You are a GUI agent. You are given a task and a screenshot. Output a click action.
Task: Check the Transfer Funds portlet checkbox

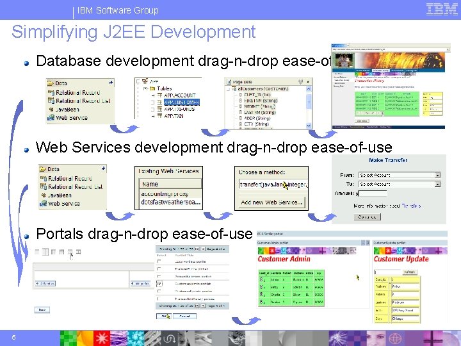click(x=159, y=269)
